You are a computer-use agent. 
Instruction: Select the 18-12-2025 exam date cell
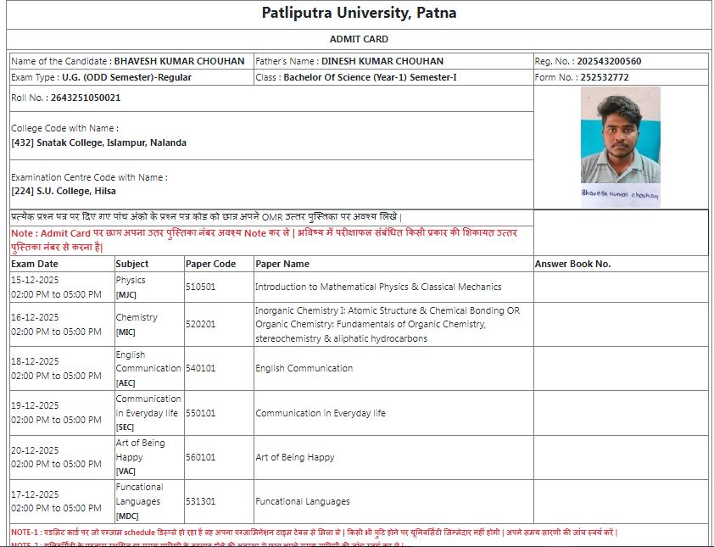(x=35, y=361)
